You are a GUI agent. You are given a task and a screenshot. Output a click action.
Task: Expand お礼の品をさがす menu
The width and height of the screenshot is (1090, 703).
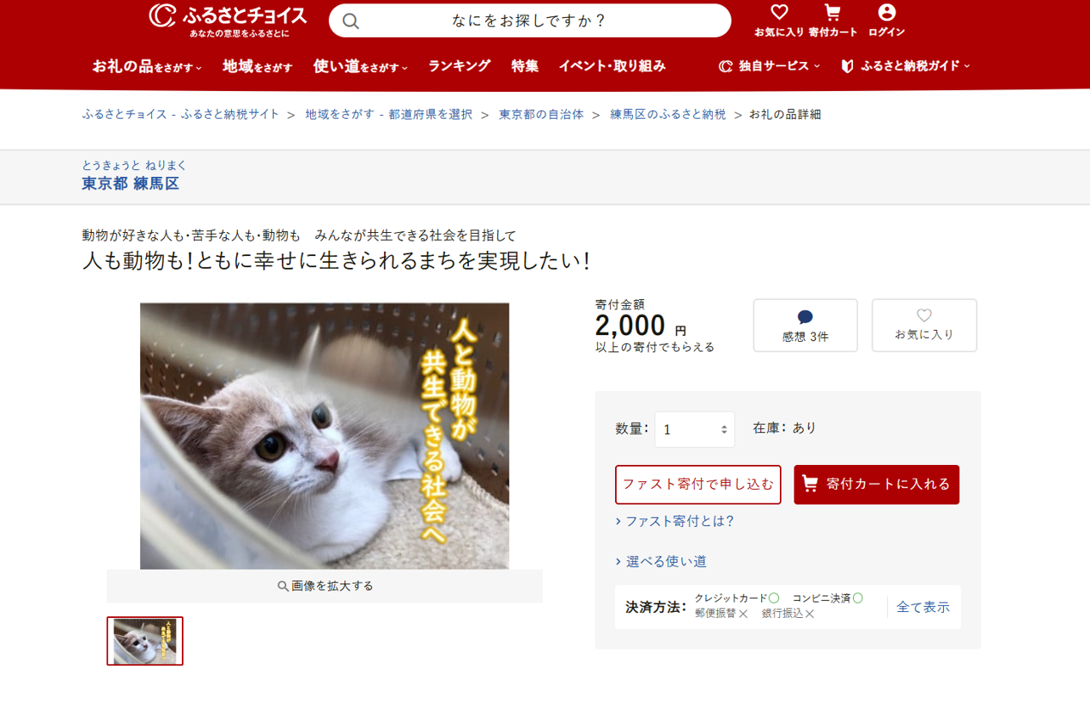point(147,66)
